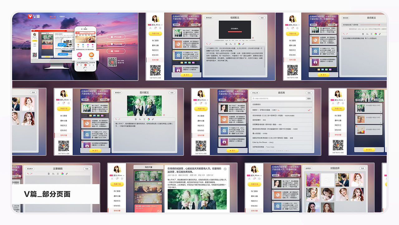Click the 搜索 button in 音乐库
This screenshot has height=225, width=399.
(x=309, y=99)
